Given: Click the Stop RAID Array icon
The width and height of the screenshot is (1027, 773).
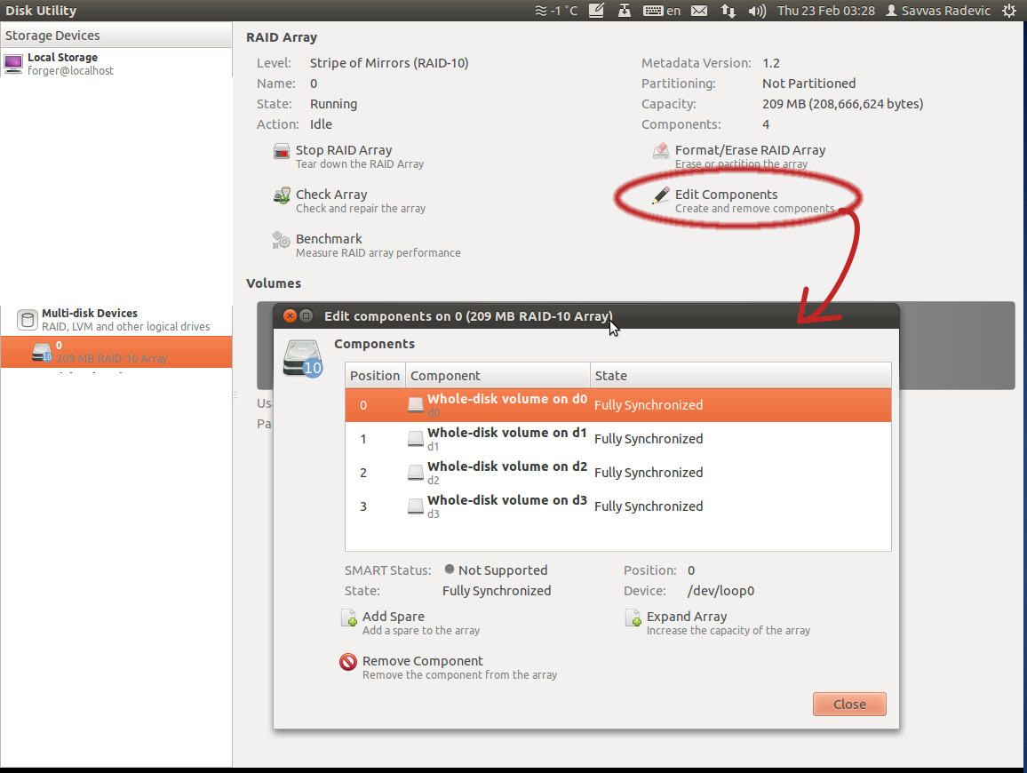Looking at the screenshot, I should (x=282, y=152).
